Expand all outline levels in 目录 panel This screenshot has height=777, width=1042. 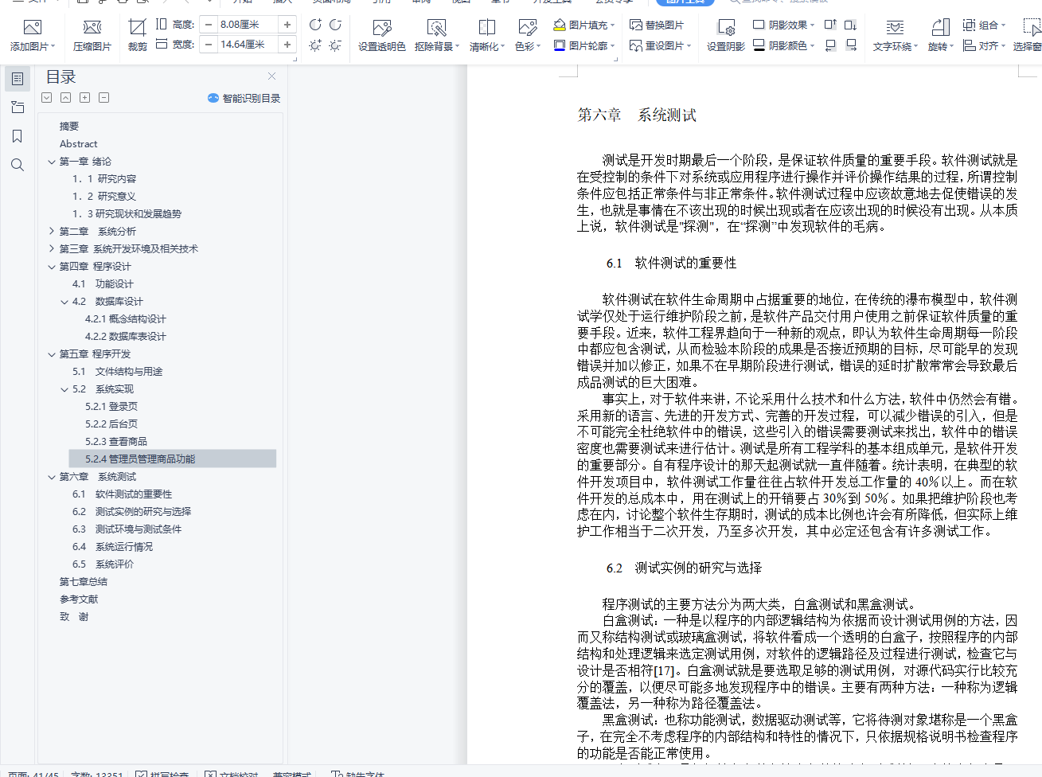coord(47,98)
